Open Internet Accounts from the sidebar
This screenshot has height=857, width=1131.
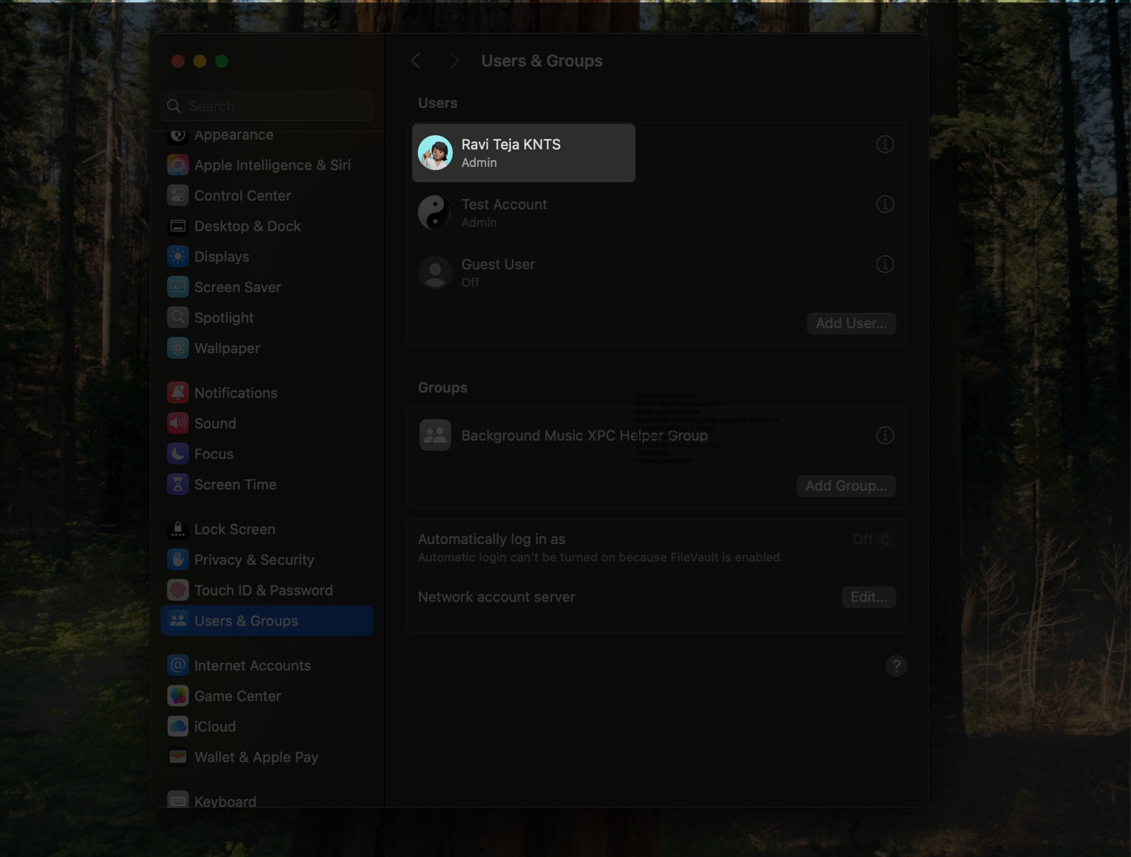pos(252,665)
